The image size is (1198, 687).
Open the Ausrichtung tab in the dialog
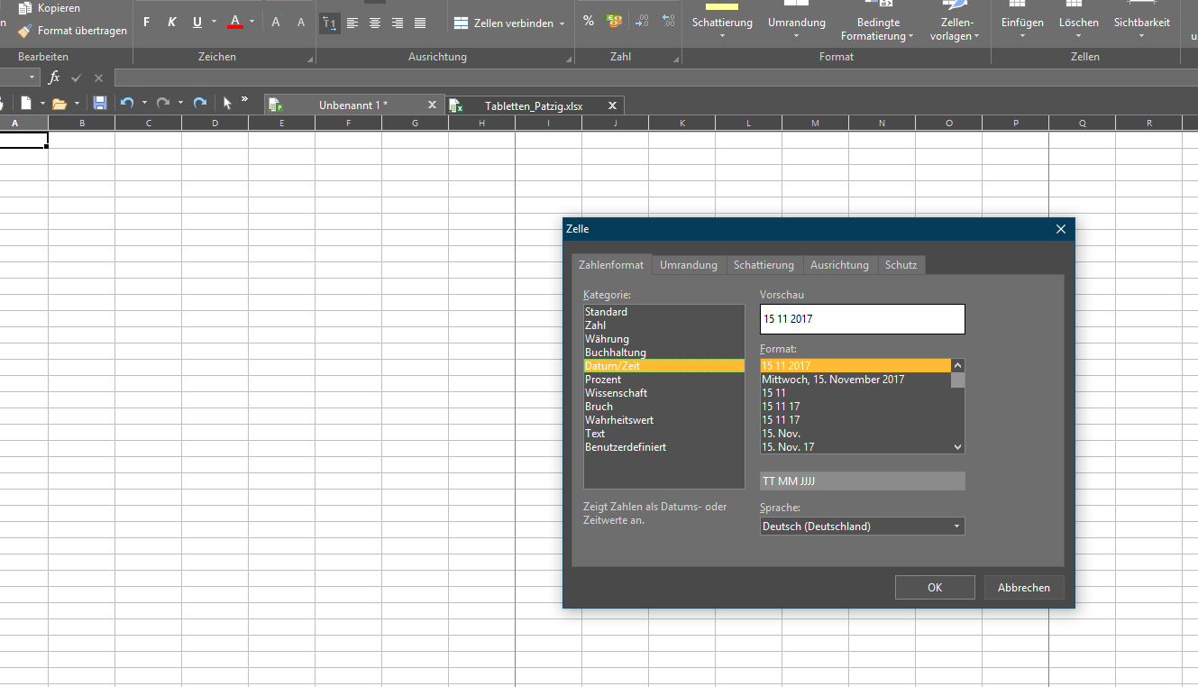pyautogui.click(x=838, y=265)
